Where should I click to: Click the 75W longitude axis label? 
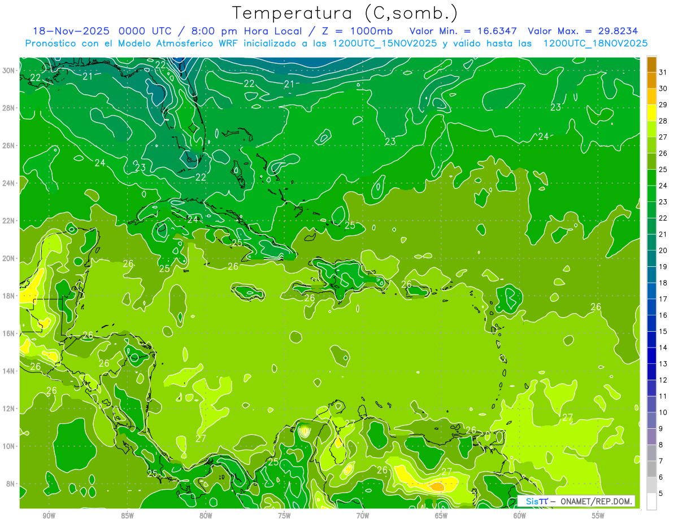pyautogui.click(x=284, y=516)
